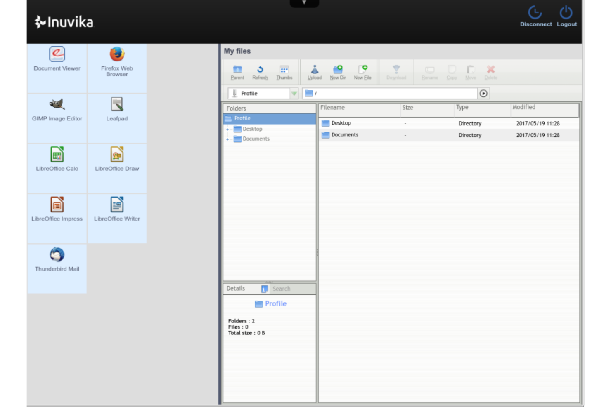Open the GIMP Image Editor application

[57, 108]
